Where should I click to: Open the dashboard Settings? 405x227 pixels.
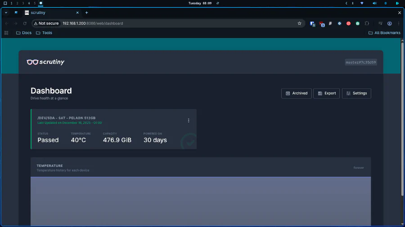click(x=356, y=93)
